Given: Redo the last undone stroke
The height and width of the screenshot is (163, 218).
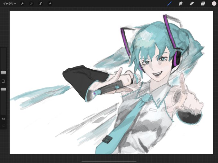Looking at the screenshot, I should tap(4, 126).
